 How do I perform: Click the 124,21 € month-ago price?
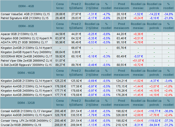pos(121,81)
